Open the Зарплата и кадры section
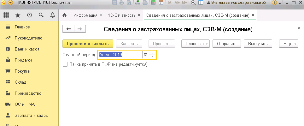The image size is (304, 126). [x=29, y=116]
